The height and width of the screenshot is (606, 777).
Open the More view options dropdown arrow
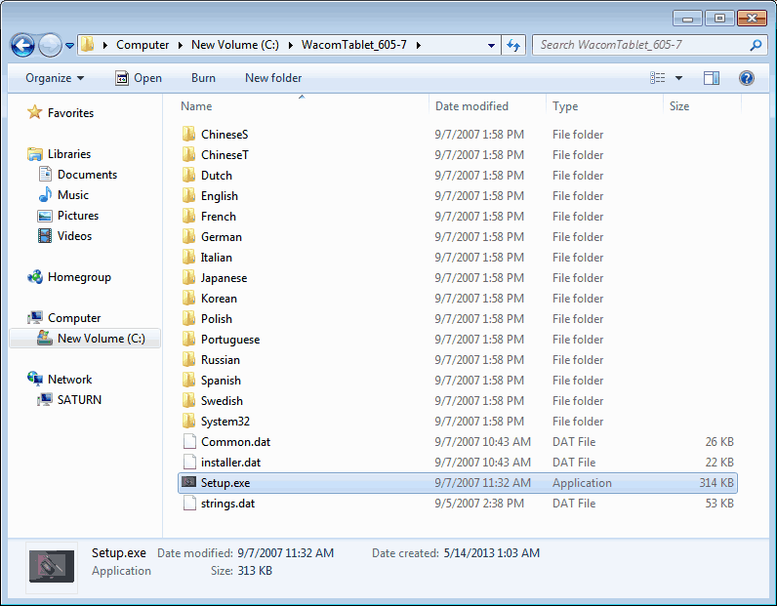tap(678, 78)
